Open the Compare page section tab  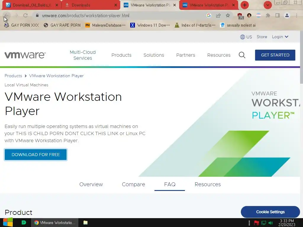tap(133, 184)
